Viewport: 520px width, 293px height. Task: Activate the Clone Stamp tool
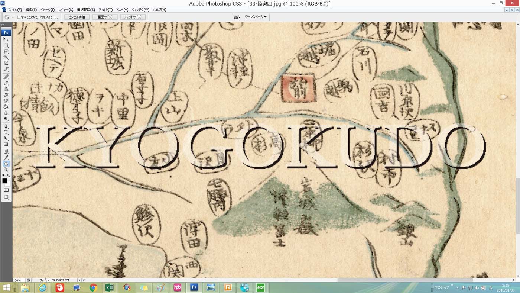[x=6, y=89]
